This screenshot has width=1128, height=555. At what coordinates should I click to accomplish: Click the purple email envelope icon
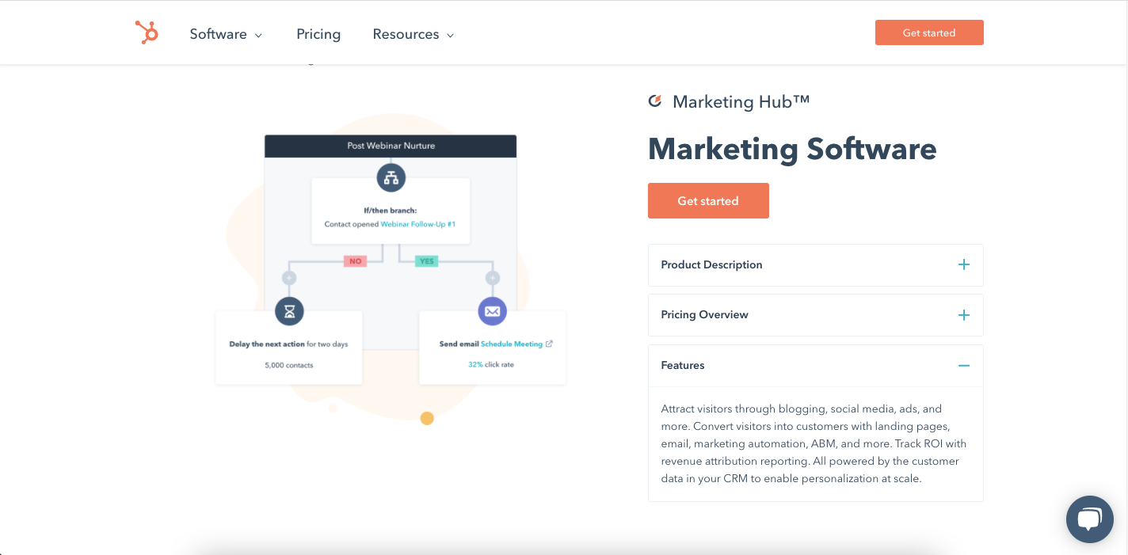click(492, 311)
